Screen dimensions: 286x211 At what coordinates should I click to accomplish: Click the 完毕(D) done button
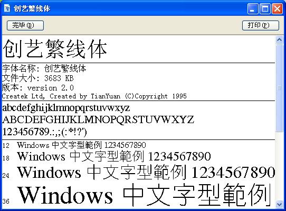click(x=25, y=25)
